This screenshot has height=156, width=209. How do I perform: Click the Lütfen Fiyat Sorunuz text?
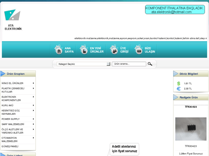tap(191, 154)
